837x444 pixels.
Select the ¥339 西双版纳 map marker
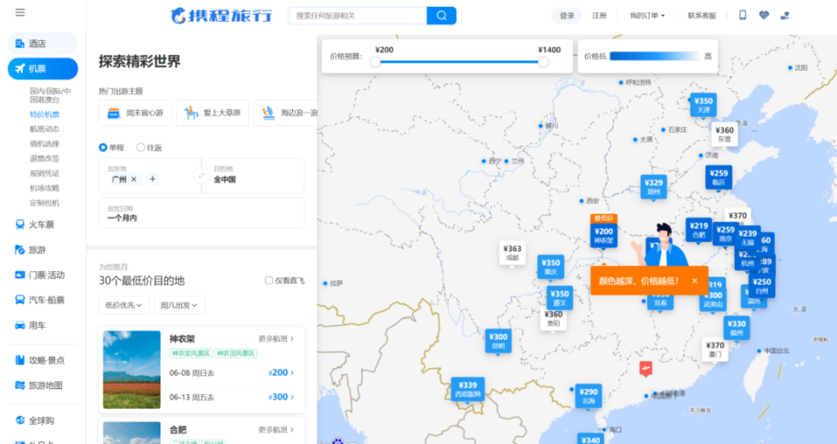(467, 390)
